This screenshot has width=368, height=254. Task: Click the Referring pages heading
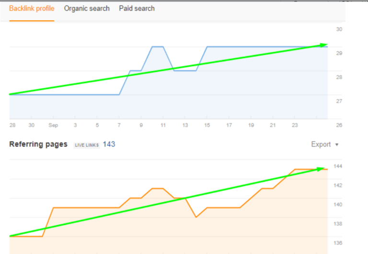point(38,144)
